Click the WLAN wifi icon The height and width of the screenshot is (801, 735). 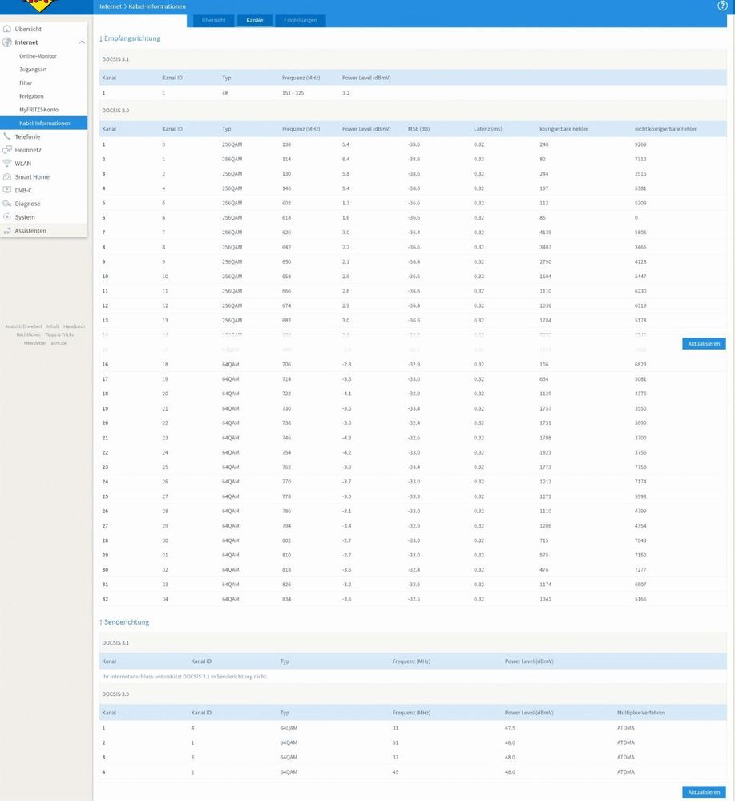7,164
